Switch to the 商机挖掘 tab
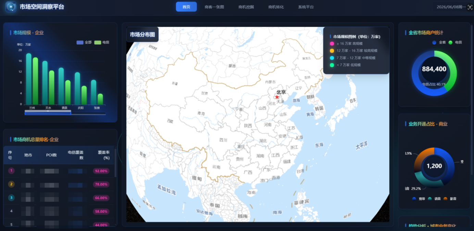This screenshot has width=474, height=231. pos(246,7)
